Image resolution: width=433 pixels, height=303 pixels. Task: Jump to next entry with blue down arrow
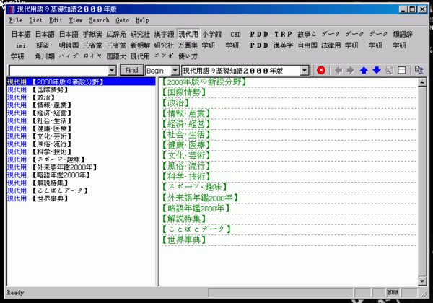[377, 71]
